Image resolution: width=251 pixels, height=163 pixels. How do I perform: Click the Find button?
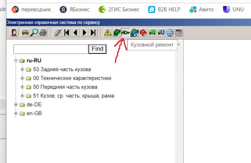click(97, 49)
